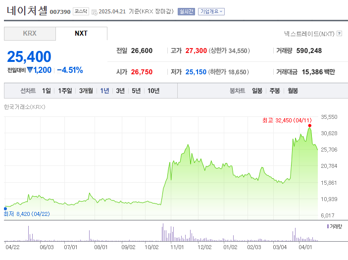The height and width of the screenshot is (260, 348).
Task: Click the 04/01 date axis label
Action: pos(305,247)
